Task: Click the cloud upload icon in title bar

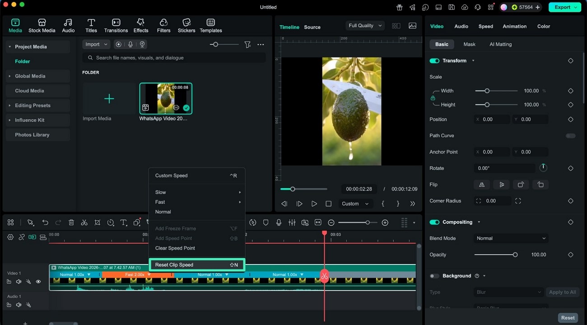Action: [x=465, y=7]
